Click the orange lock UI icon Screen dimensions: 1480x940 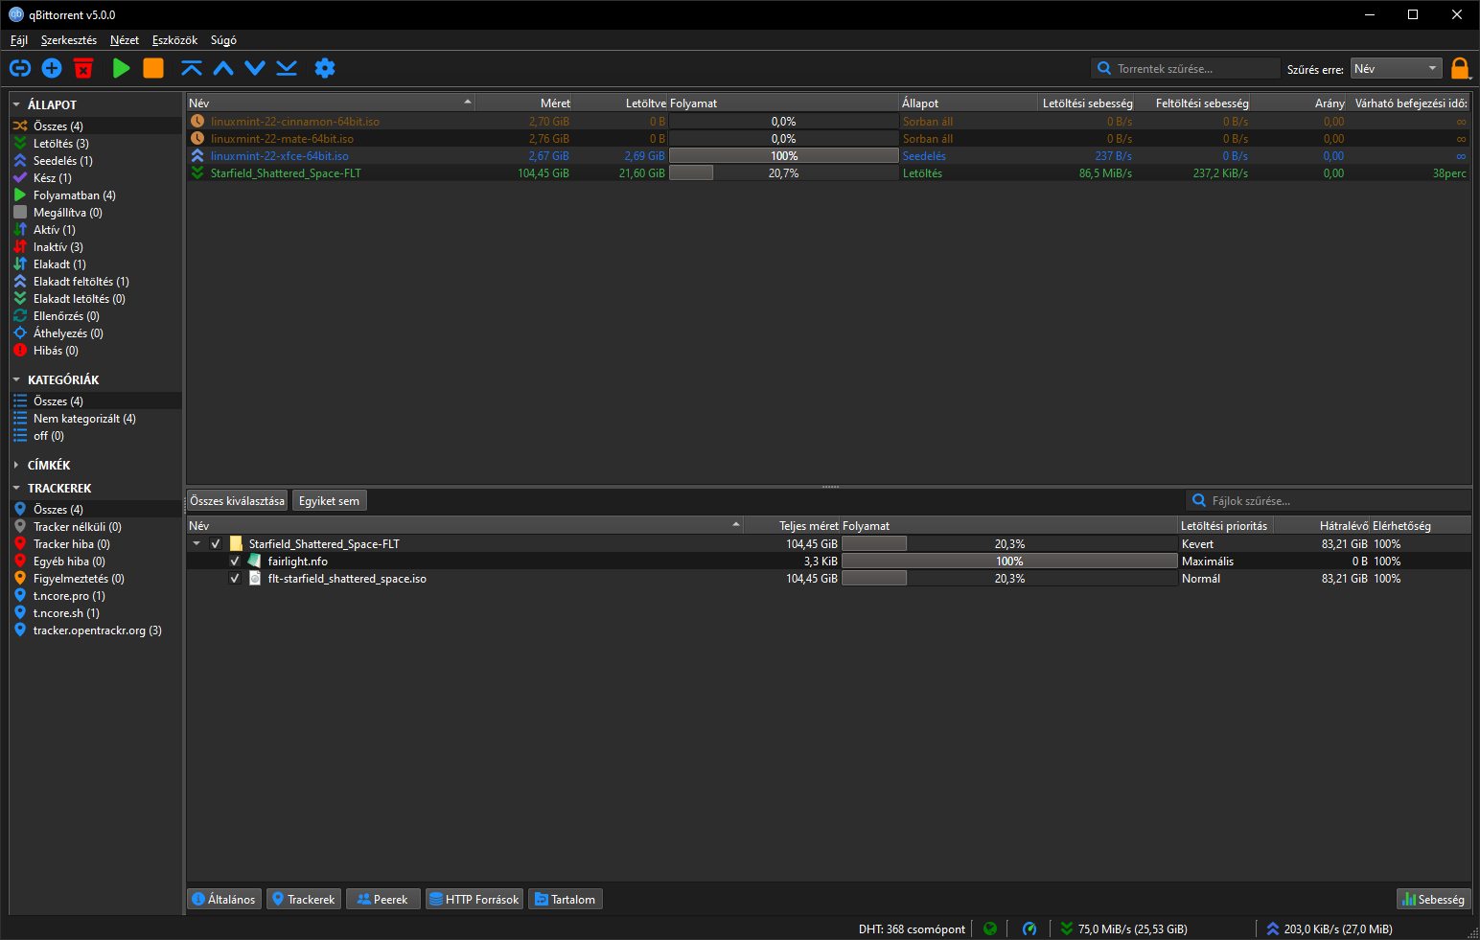[1460, 68]
